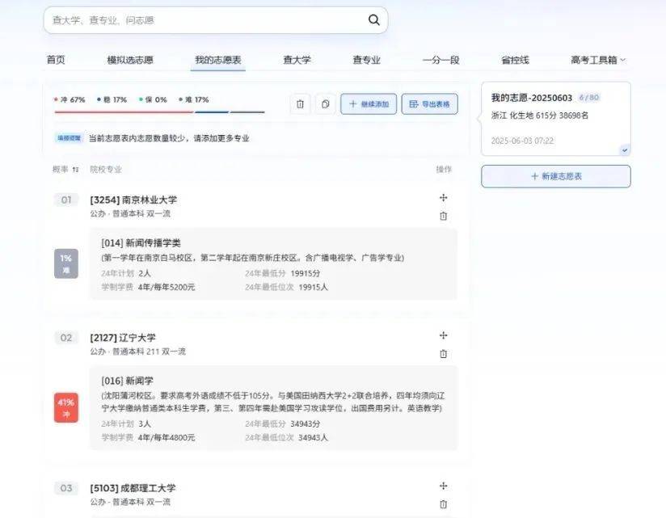The image size is (666, 518).
Task: Click the search magnifier icon
Action: coord(373,20)
